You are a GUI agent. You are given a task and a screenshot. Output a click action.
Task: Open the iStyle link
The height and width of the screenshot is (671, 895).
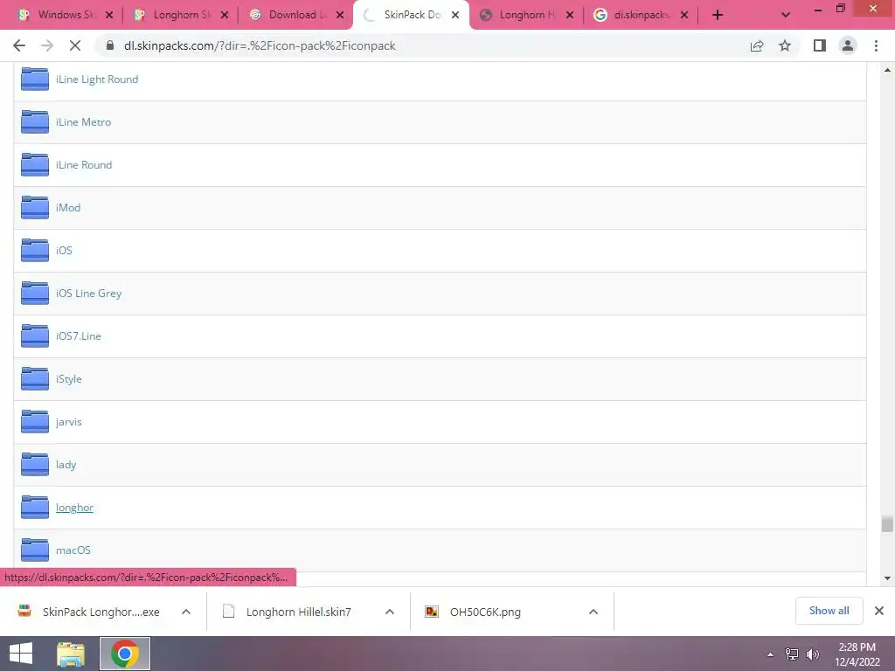68,379
